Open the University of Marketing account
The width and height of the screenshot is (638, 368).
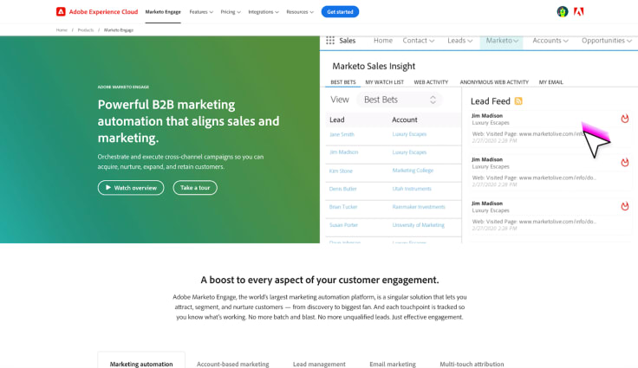coord(419,225)
